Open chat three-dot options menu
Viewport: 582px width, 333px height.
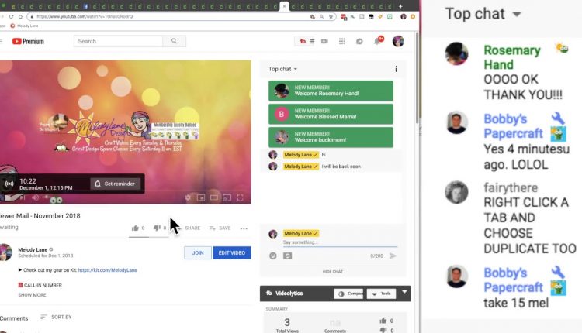[396, 69]
